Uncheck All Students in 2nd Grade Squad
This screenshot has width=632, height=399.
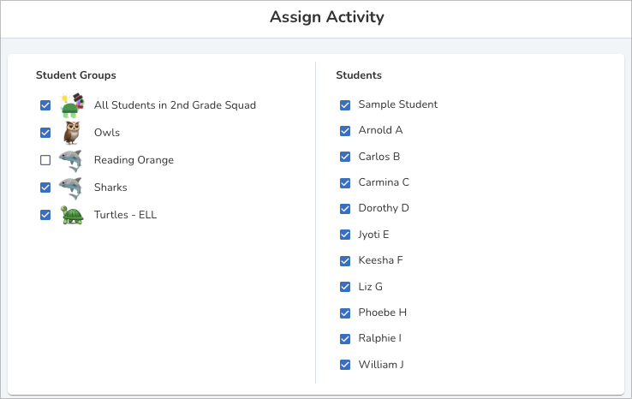coord(45,105)
